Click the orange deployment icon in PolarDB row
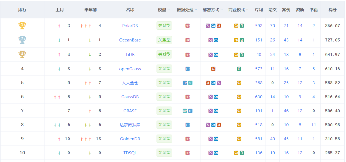The image size is (346, 162). [219, 26]
